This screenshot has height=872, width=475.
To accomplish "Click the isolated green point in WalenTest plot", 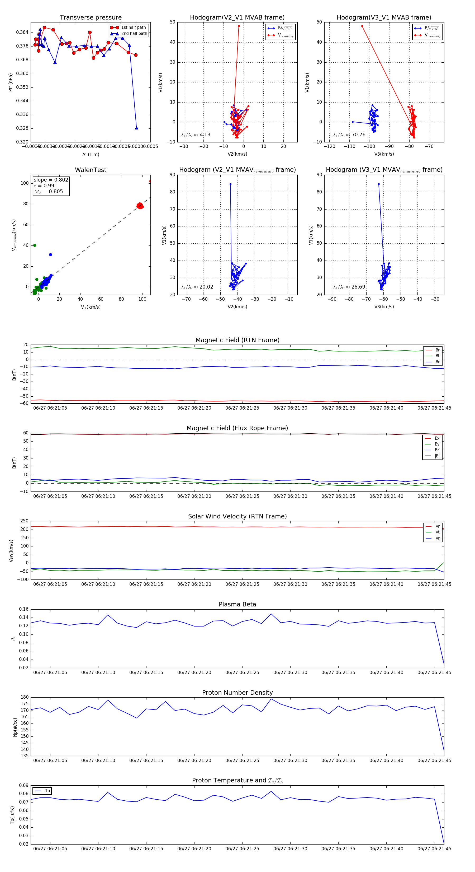I will click(35, 245).
